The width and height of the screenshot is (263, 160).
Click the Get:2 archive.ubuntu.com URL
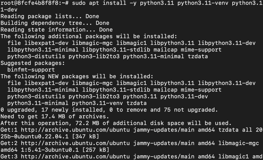point(75,143)
